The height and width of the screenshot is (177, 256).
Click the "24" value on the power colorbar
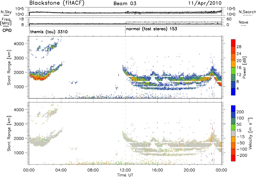(x=239, y=54)
